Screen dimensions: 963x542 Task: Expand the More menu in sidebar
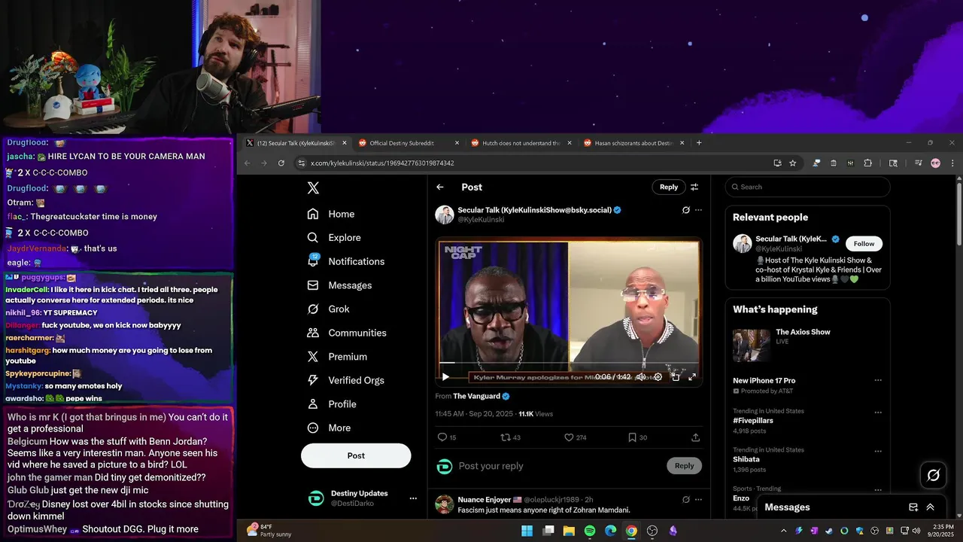[x=329, y=428]
